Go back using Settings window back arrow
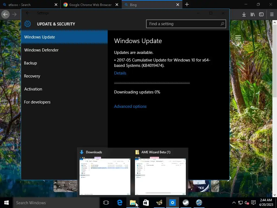 [27, 13]
